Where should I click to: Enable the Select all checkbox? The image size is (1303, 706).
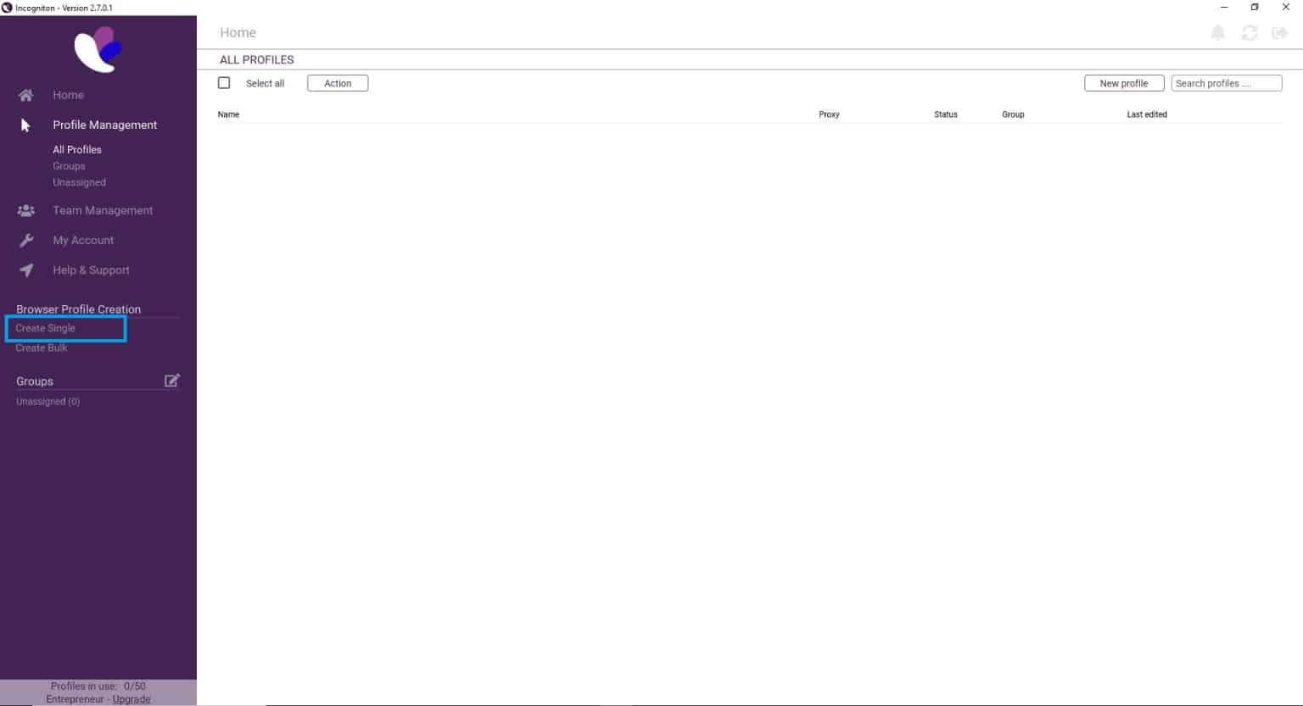click(x=224, y=82)
